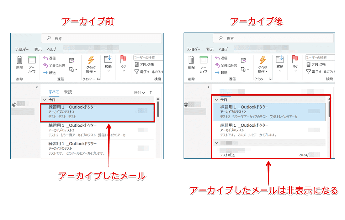Screen dimensions: 345x220
Task: Collapse the 今日 group in left window
Action: tap(45, 100)
